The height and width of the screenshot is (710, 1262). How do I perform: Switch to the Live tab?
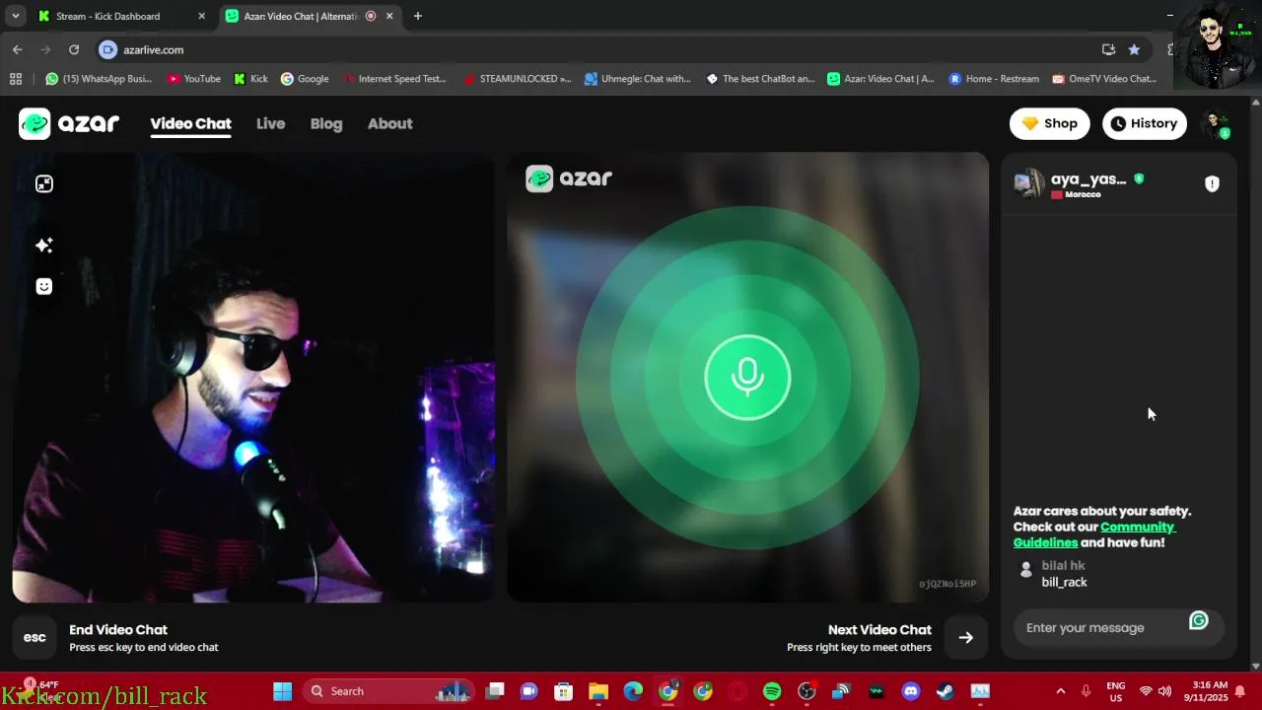(270, 123)
